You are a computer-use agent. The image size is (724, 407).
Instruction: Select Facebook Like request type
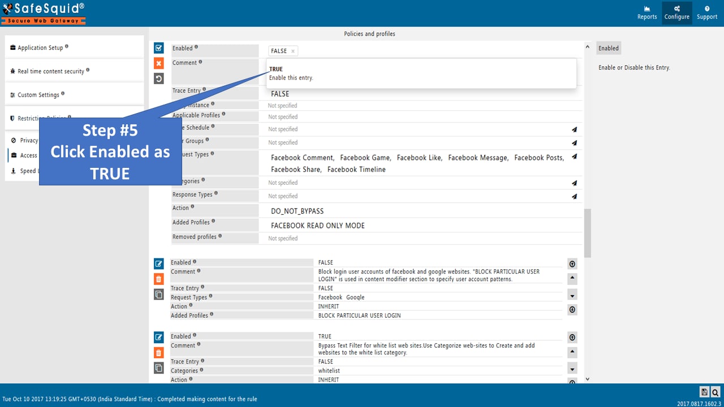click(419, 158)
